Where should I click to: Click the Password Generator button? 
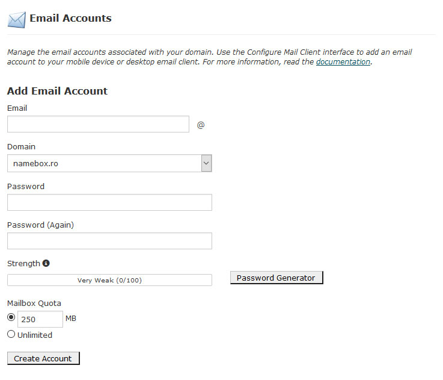[x=276, y=278]
